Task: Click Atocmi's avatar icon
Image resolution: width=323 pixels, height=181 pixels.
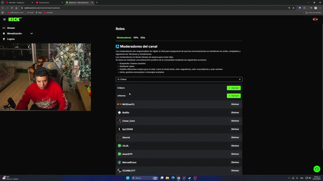Action: coord(119,138)
